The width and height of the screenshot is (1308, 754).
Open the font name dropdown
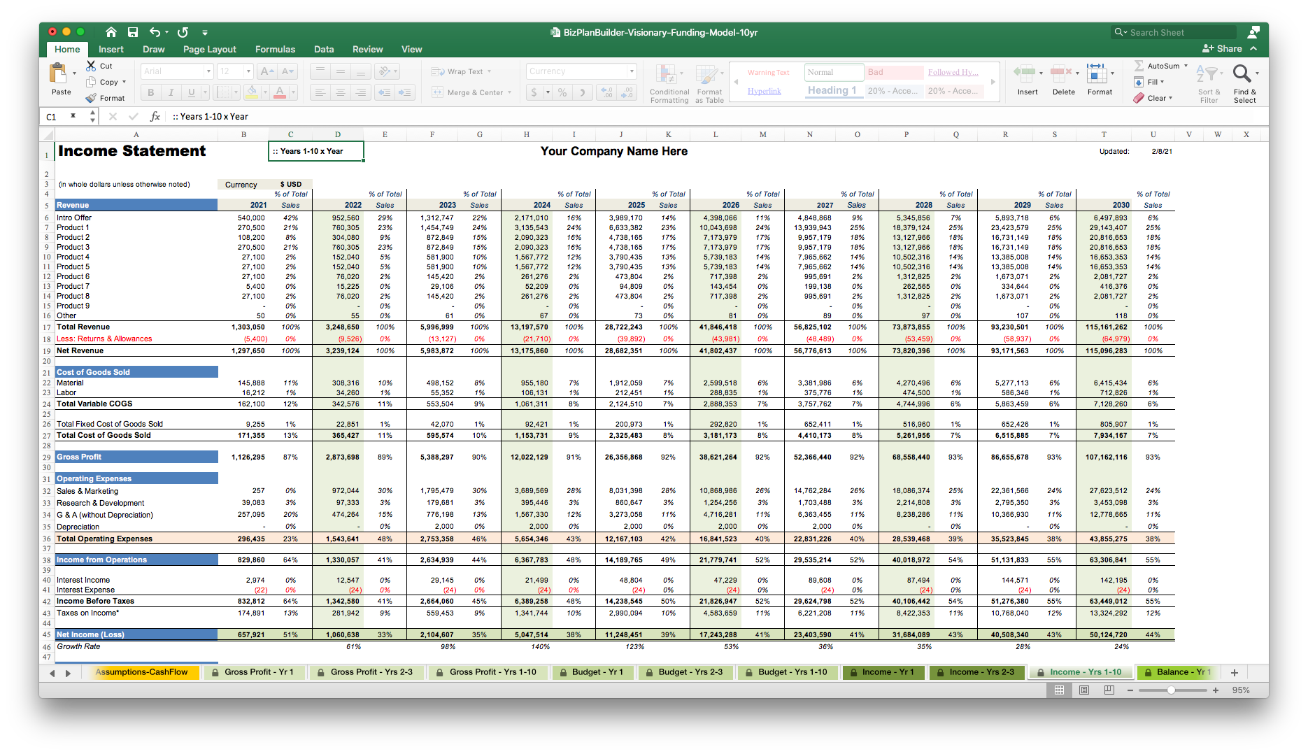coord(208,71)
